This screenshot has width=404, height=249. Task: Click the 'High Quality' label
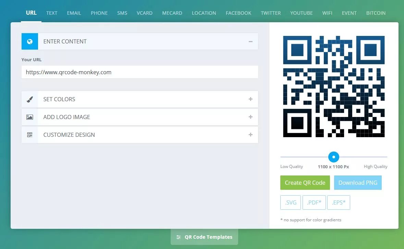click(376, 167)
